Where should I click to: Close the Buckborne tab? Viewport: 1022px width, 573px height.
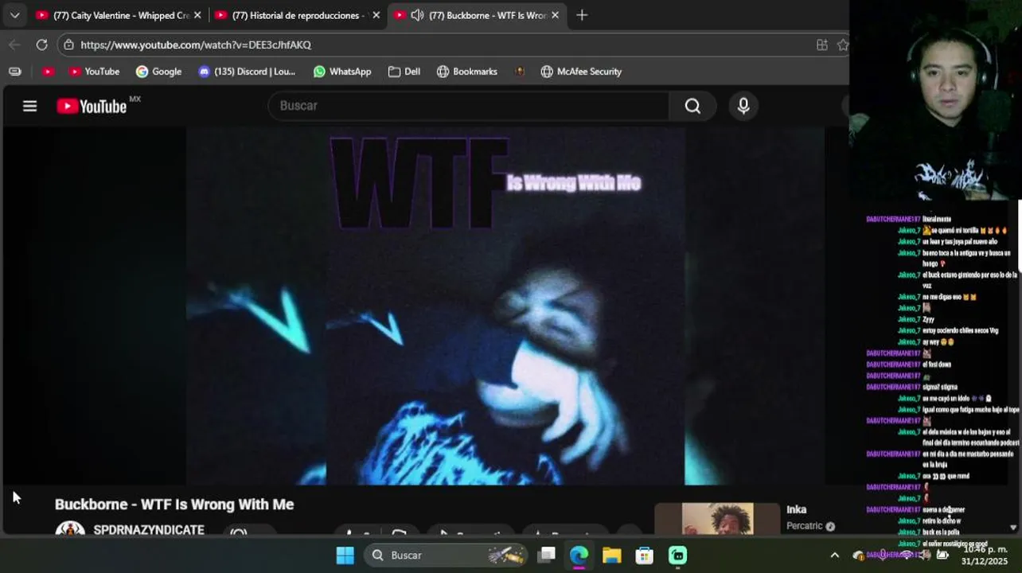(x=555, y=15)
